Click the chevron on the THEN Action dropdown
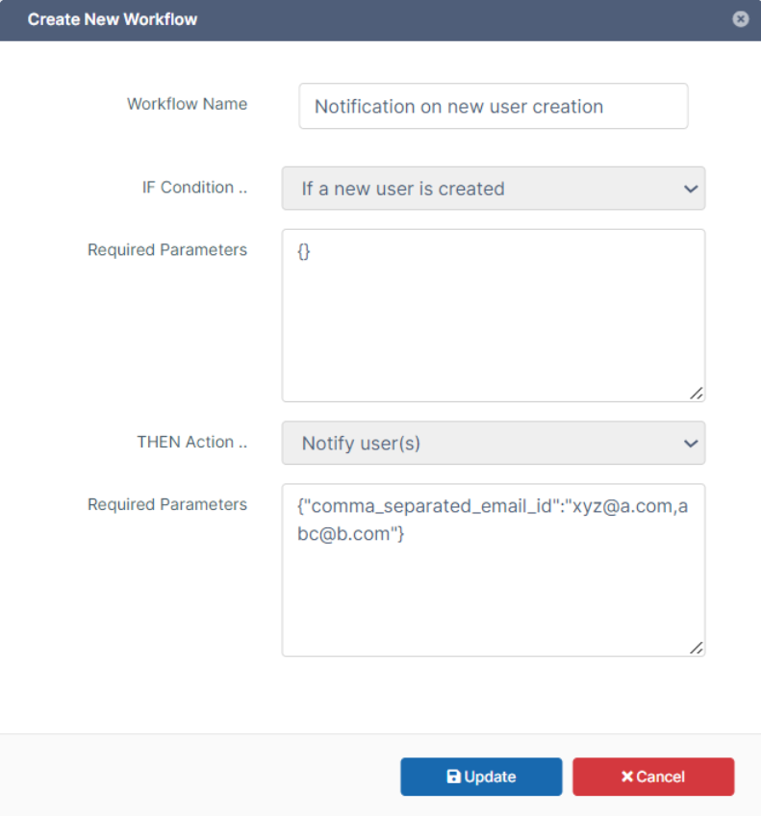Image resolution: width=761 pixels, height=816 pixels. (x=690, y=444)
